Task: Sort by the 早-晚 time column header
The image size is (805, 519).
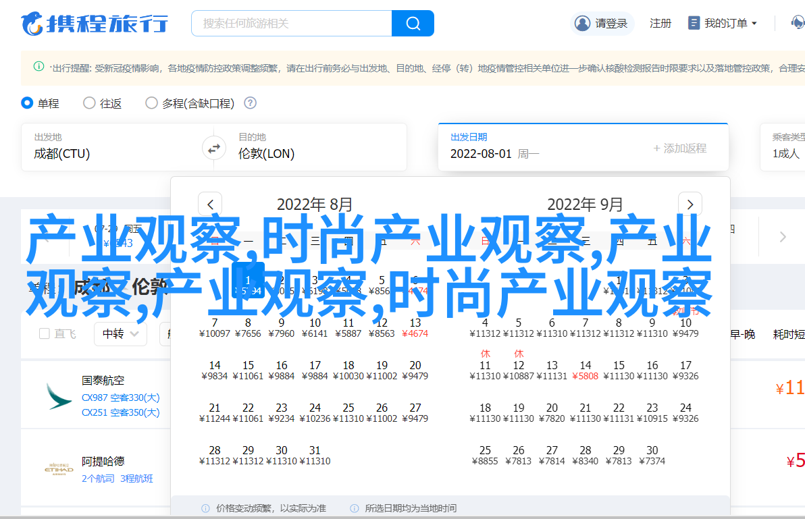Action: click(742, 334)
